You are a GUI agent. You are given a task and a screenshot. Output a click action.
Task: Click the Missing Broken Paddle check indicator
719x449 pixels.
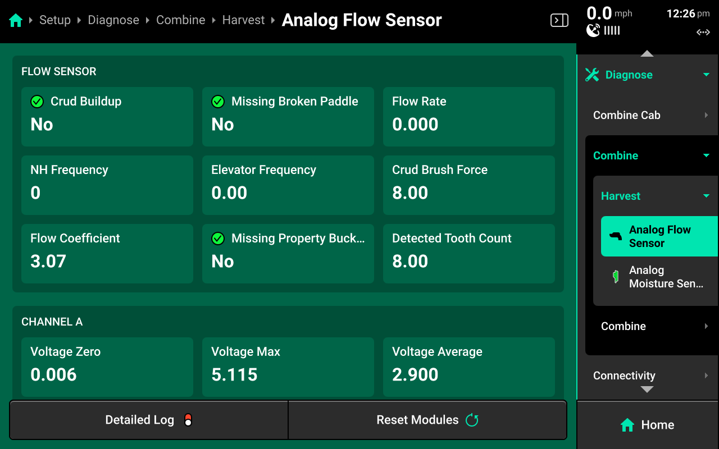tap(218, 102)
